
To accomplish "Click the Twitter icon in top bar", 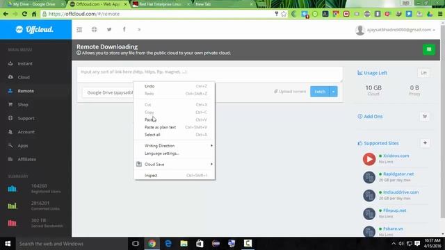I will (x=109, y=29).
